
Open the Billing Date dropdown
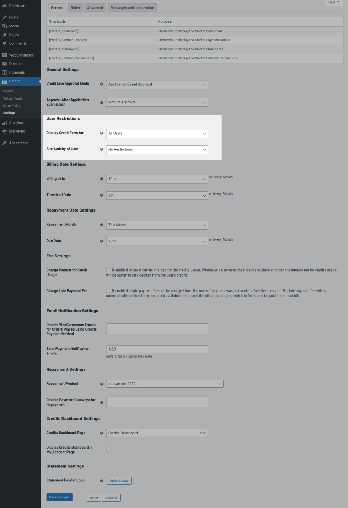click(x=157, y=179)
